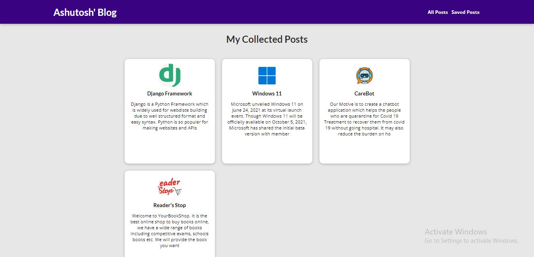Click the Go to Settings watermark line
Screen dimensions: 534x257
point(471,241)
